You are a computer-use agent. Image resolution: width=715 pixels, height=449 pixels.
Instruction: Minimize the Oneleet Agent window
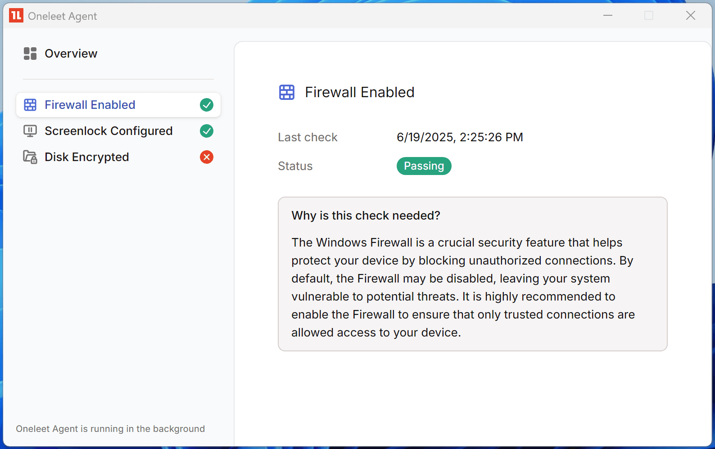pyautogui.click(x=608, y=15)
